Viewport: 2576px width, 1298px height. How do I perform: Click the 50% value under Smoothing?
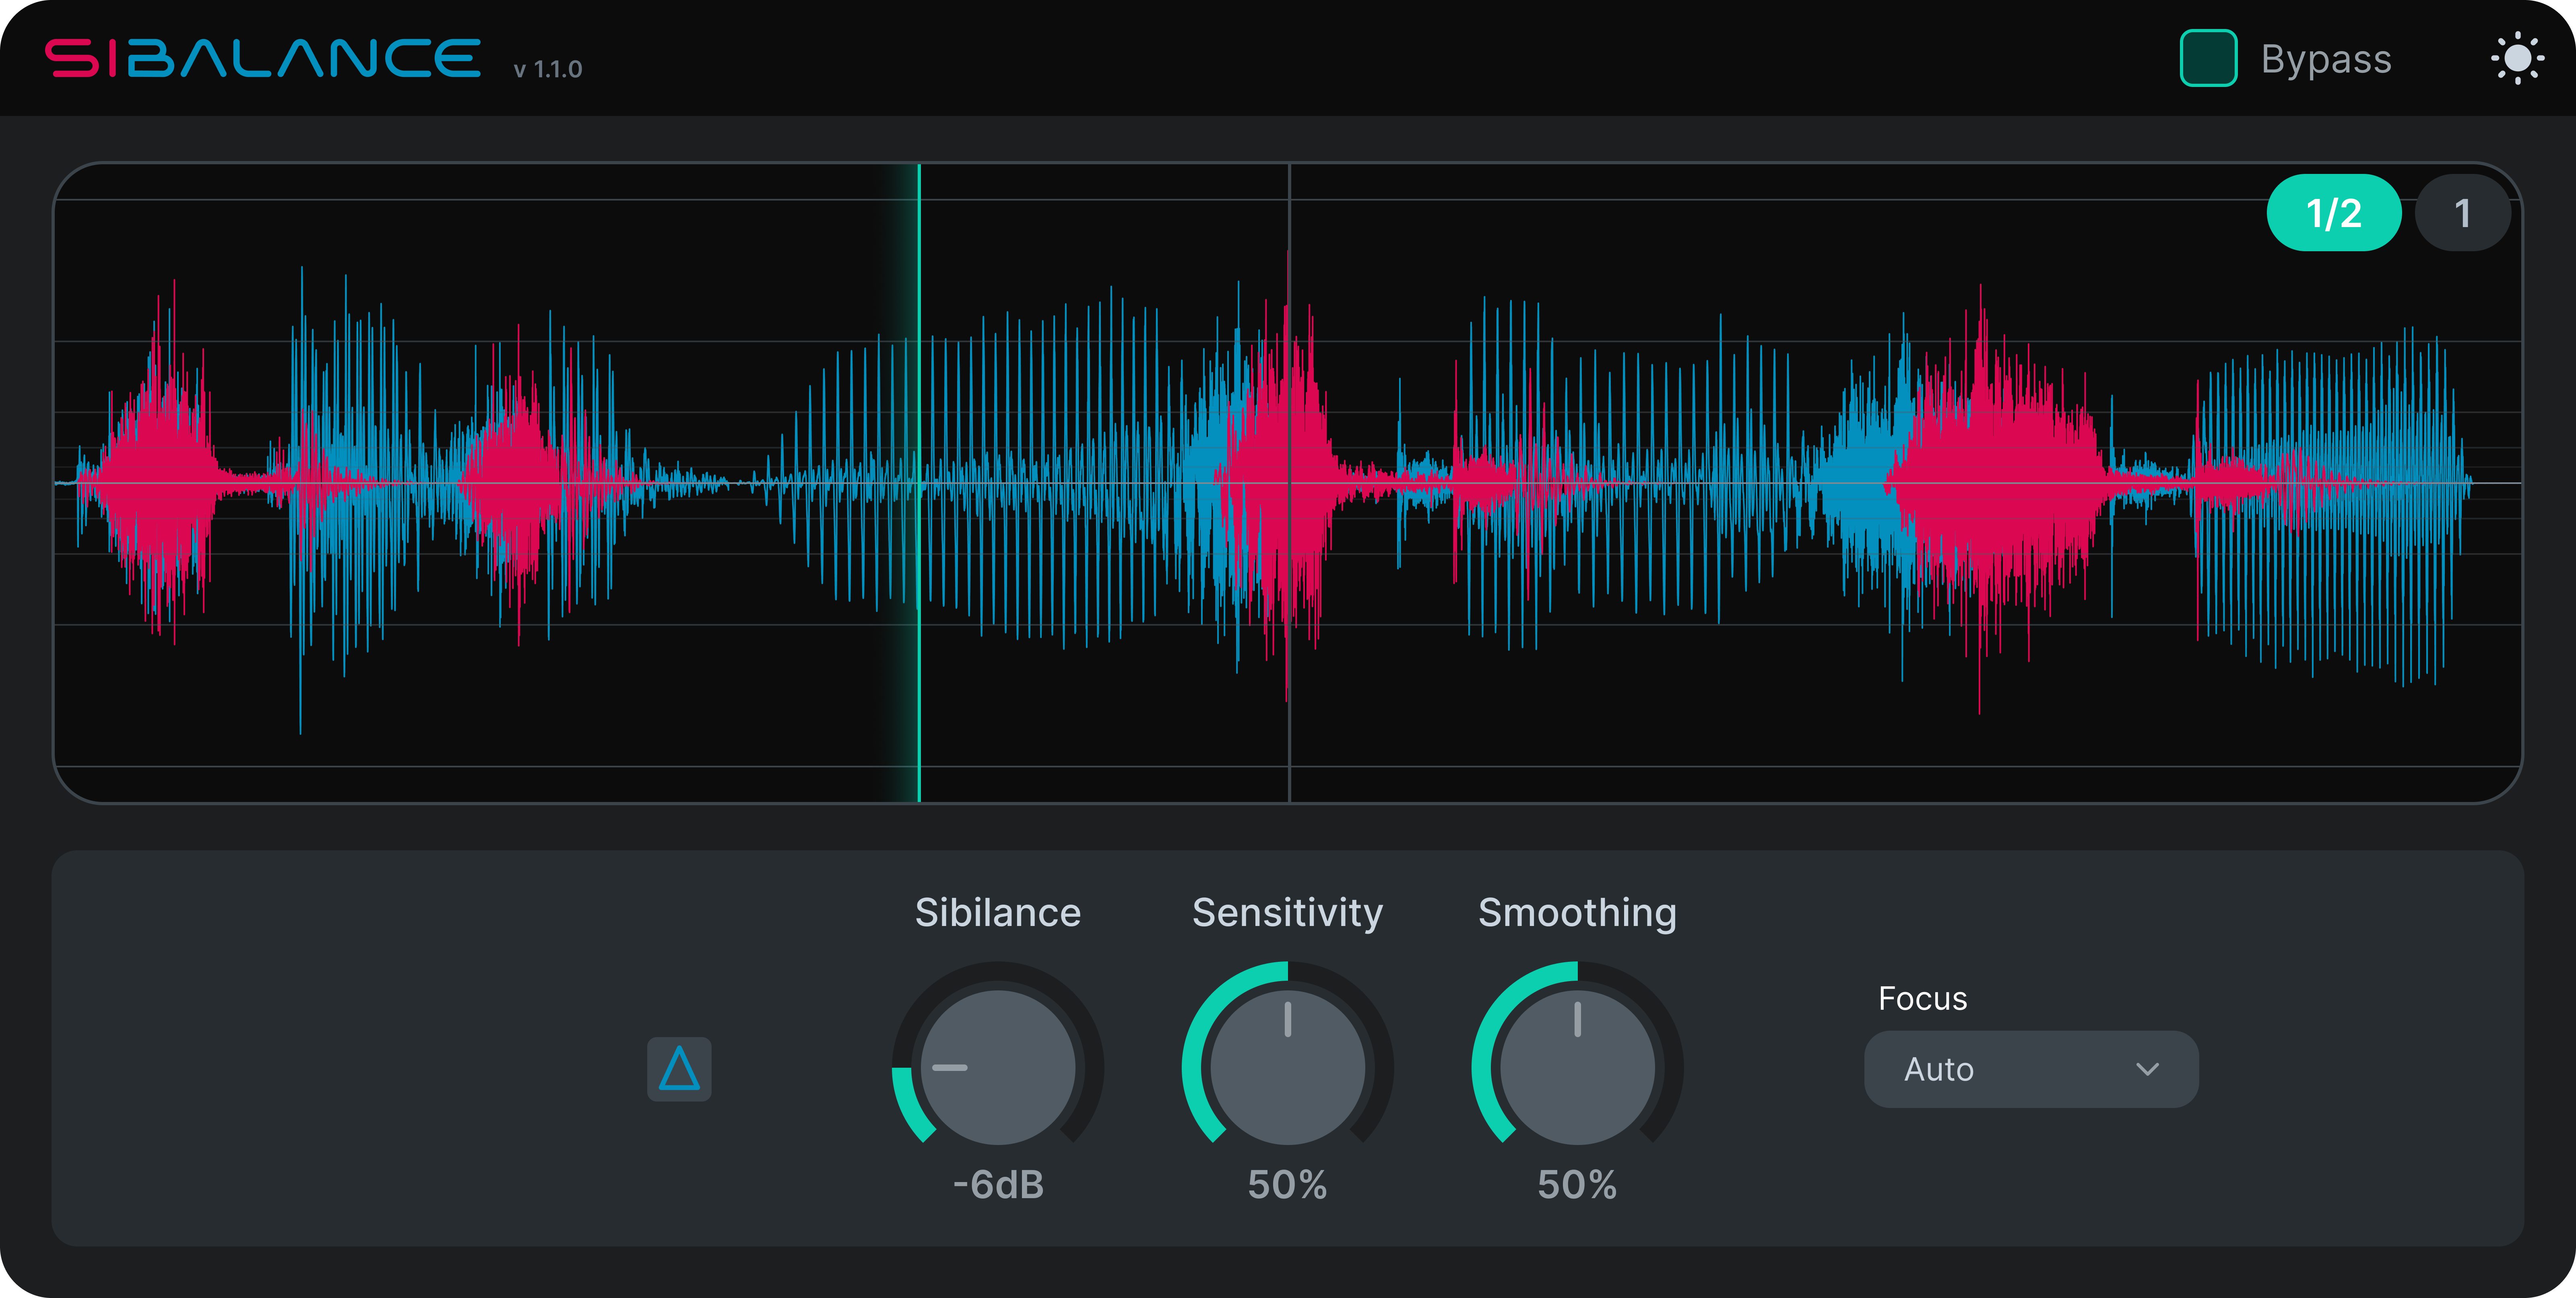(x=1577, y=1185)
